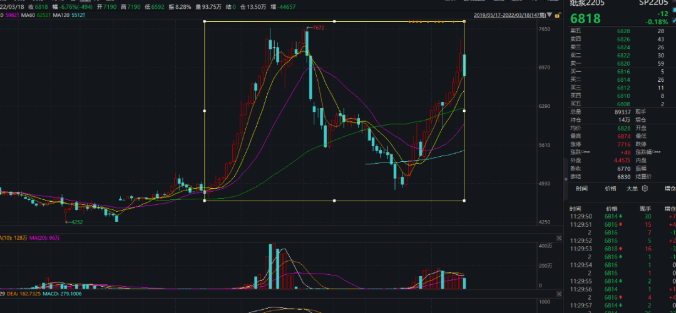
Task: Select the 大单 tab
Action: (632, 188)
